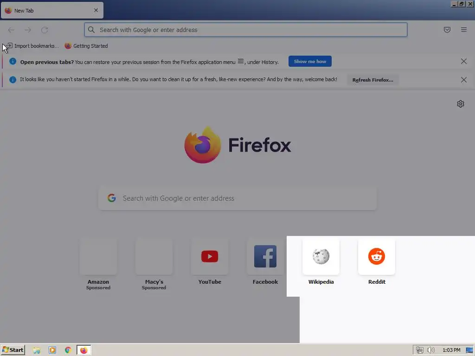Click the info icon in welcome back bar
475x356 pixels.
point(13,80)
